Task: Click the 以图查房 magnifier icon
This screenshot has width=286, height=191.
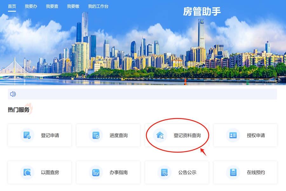Action: click(27, 173)
